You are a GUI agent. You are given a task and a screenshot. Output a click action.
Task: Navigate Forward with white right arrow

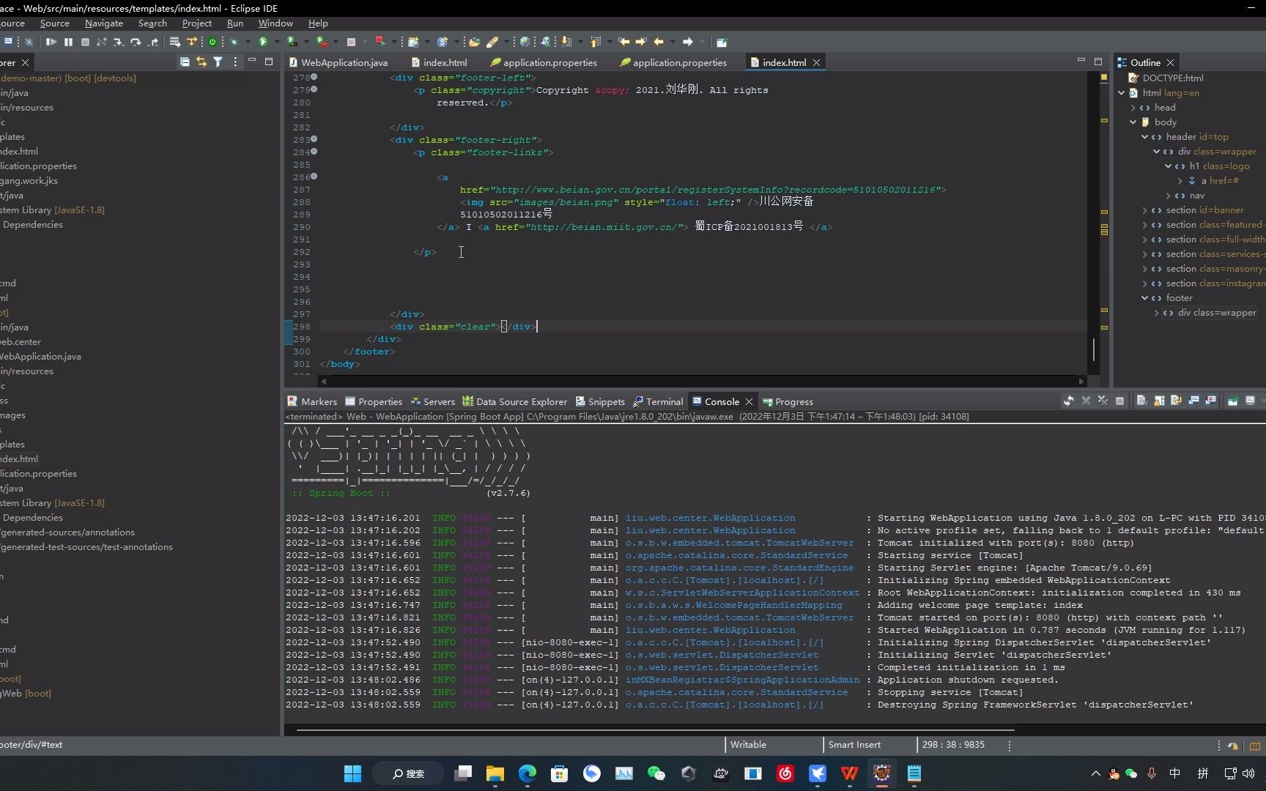687,42
